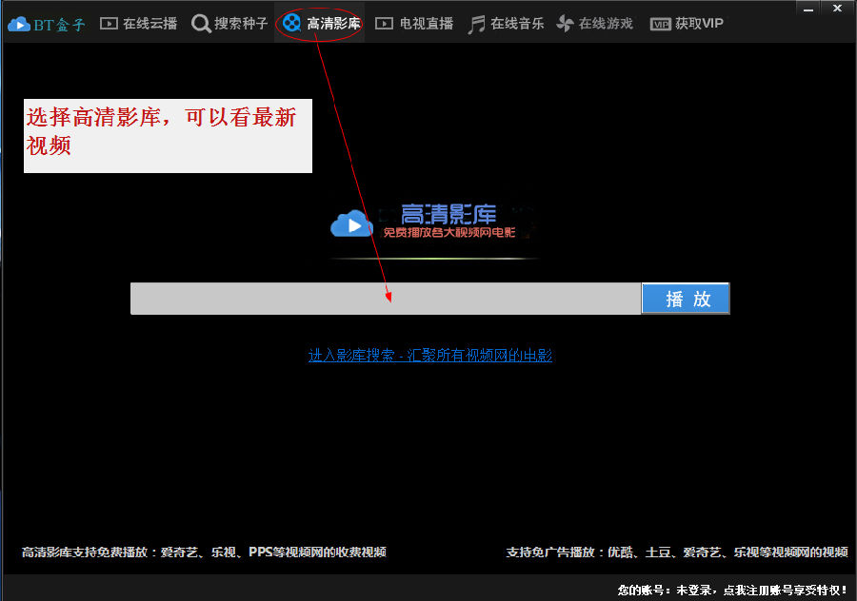Minimize the BT盒子 window
The height and width of the screenshot is (601, 857).
[810, 9]
